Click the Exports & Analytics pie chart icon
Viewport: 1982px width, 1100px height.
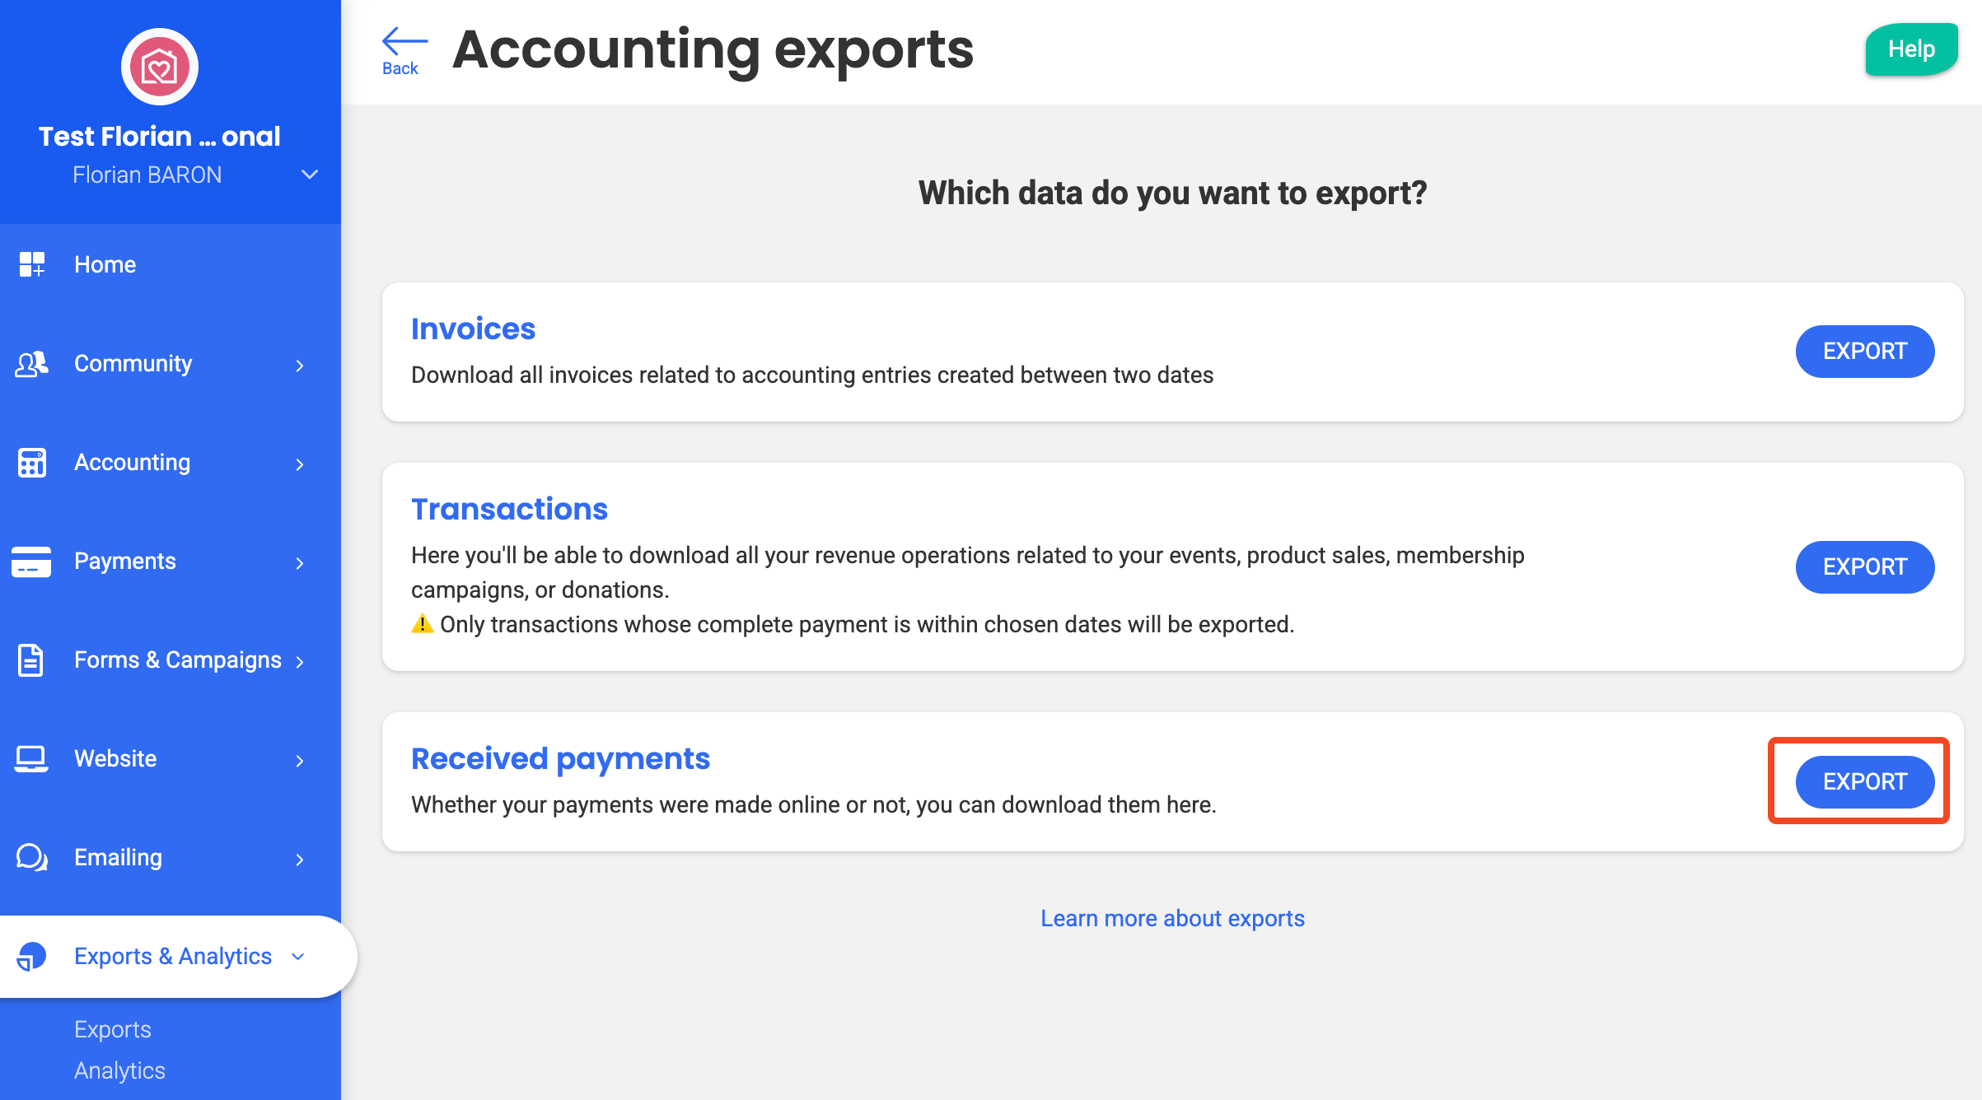tap(32, 956)
